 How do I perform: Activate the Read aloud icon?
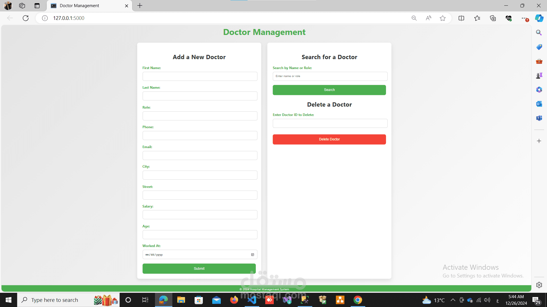coord(428,18)
